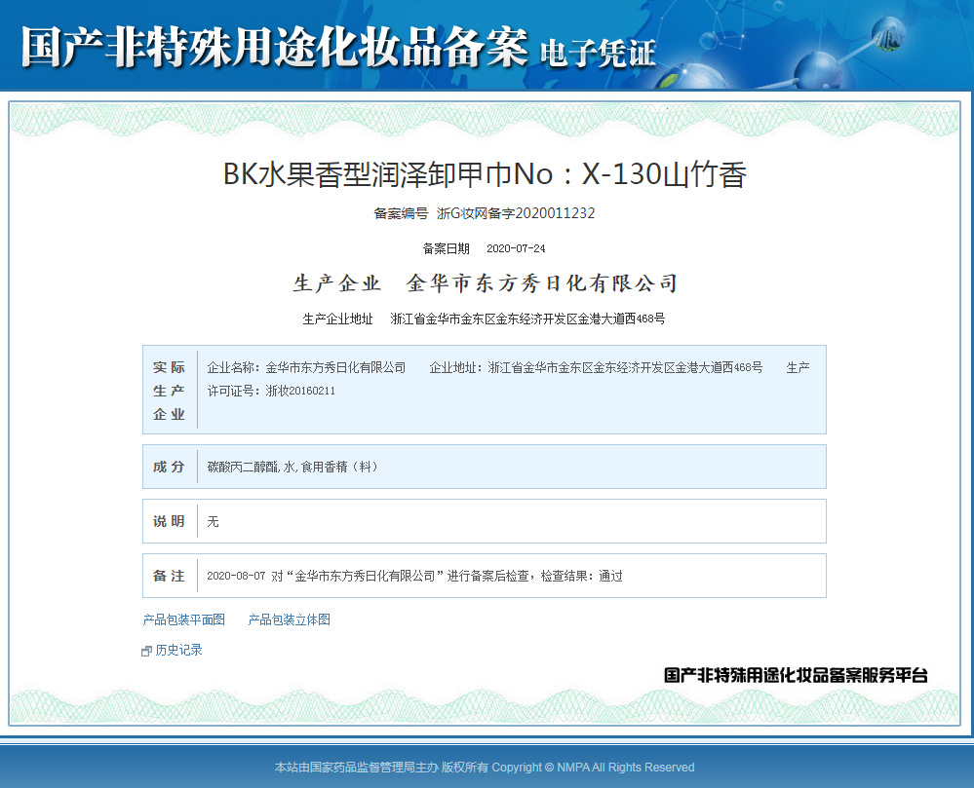
Task: Click the filing number 浙G妆网备字2020011232
Action: point(516,213)
